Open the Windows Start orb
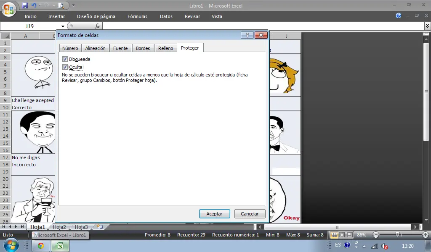The height and width of the screenshot is (252, 431). [11, 245]
